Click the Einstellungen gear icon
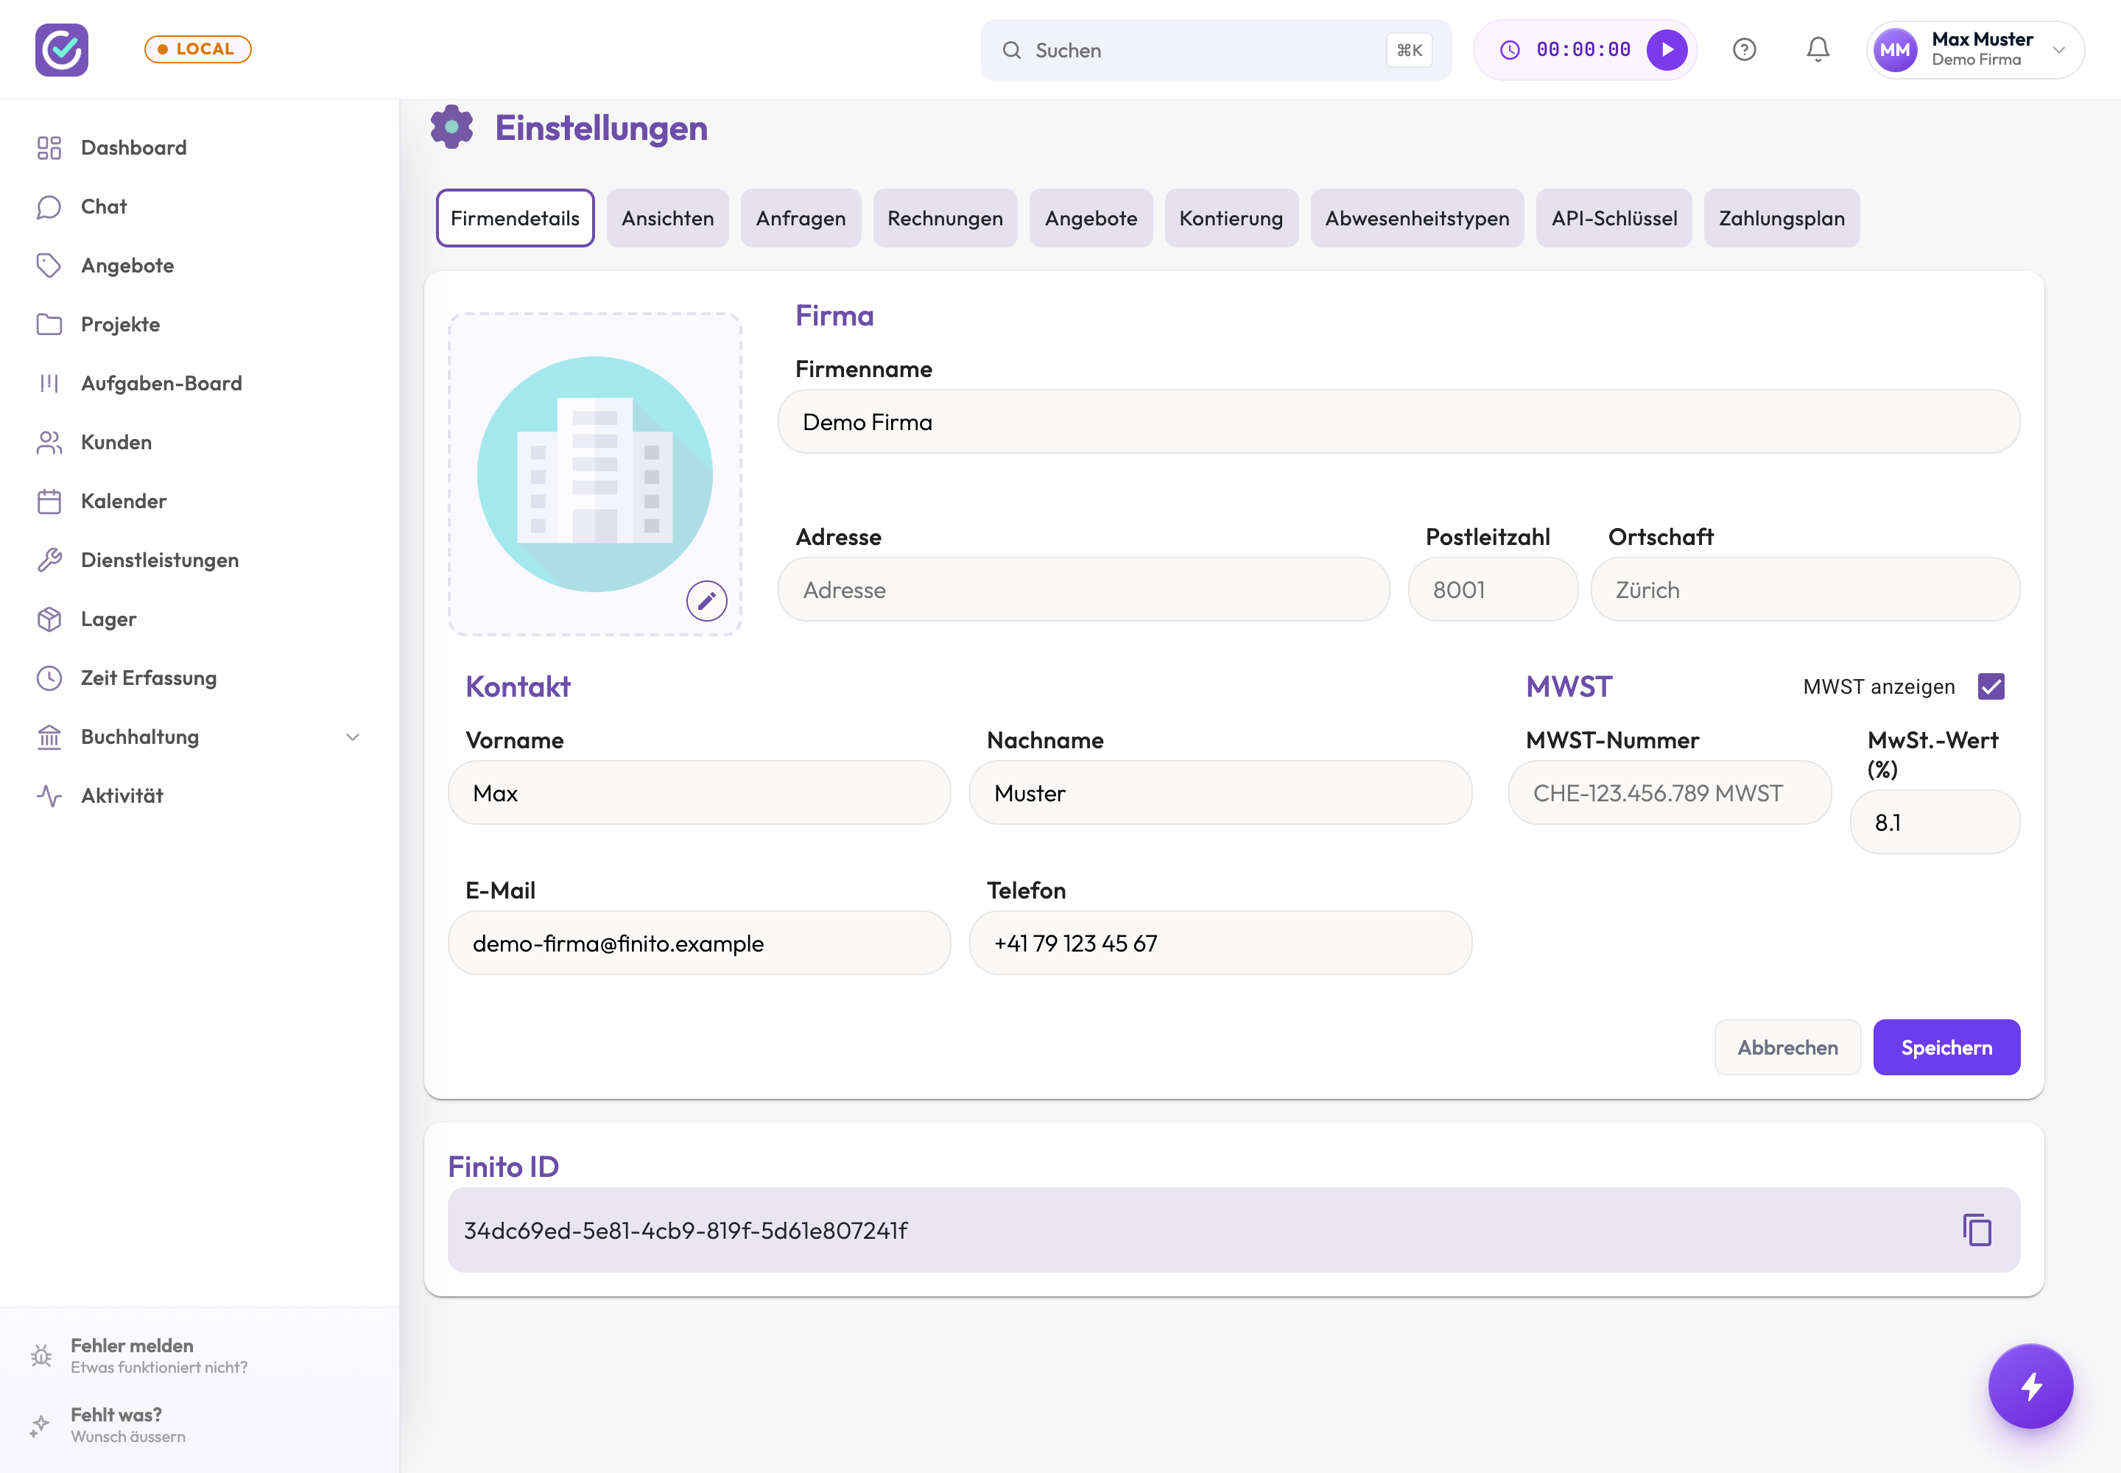2121x1473 pixels. pos(451,127)
